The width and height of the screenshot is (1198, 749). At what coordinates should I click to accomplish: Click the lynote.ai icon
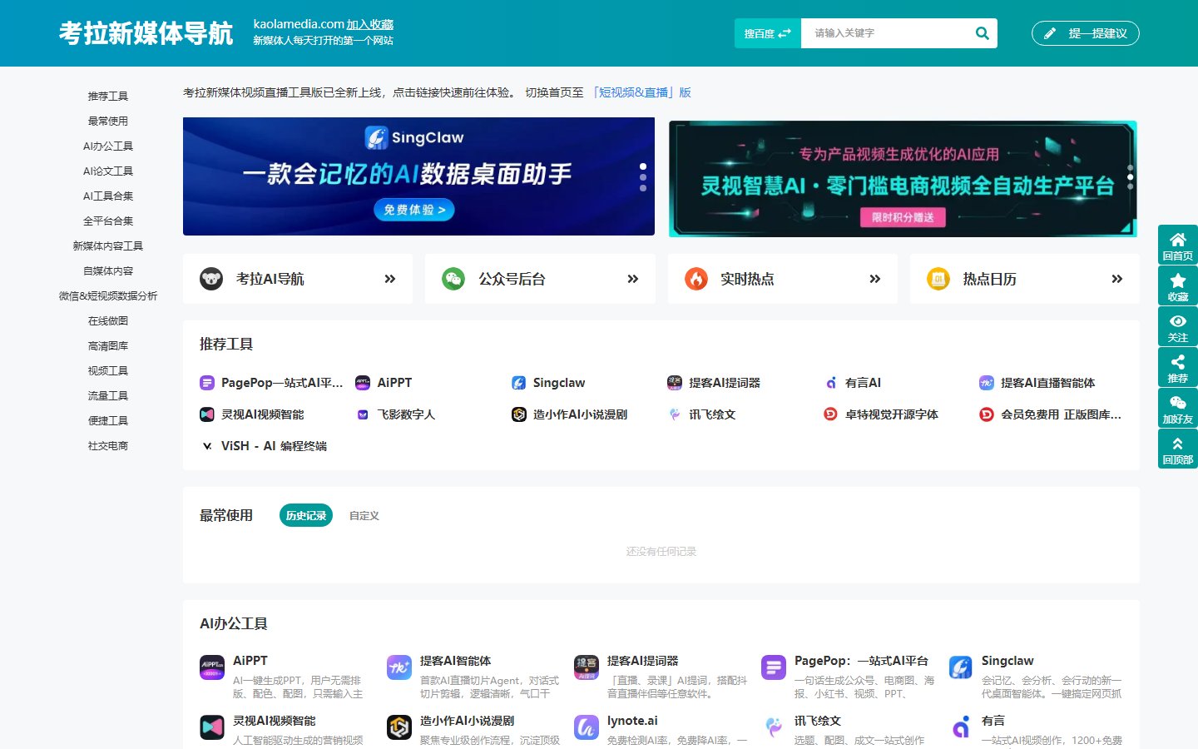[x=587, y=727]
